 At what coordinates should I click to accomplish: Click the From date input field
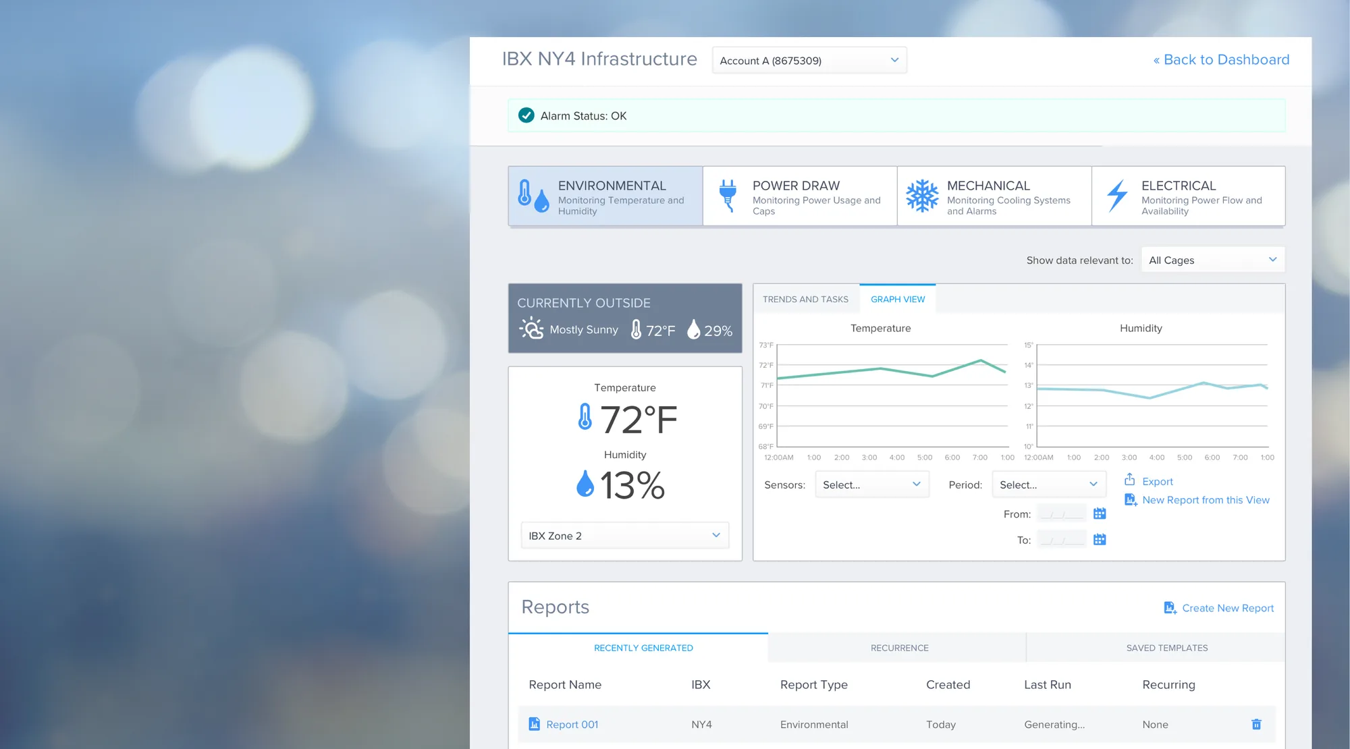(x=1062, y=514)
